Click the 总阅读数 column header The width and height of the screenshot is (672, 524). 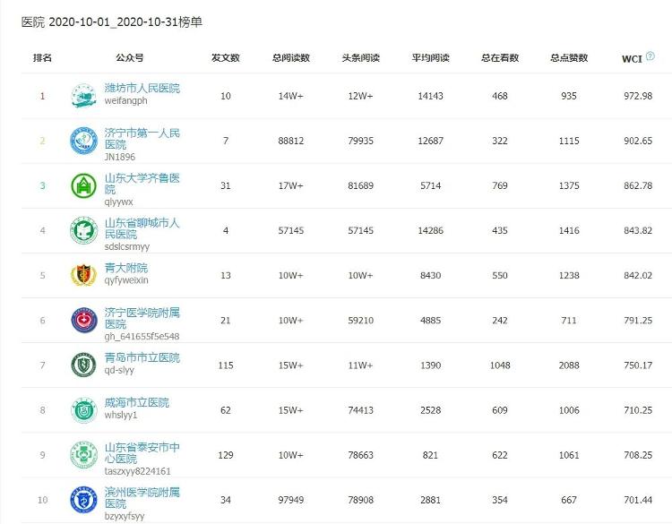[291, 58]
